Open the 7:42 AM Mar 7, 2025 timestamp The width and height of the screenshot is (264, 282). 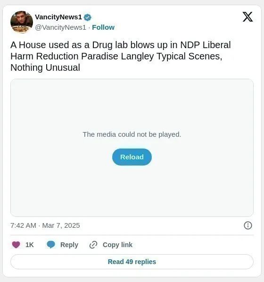click(x=45, y=225)
